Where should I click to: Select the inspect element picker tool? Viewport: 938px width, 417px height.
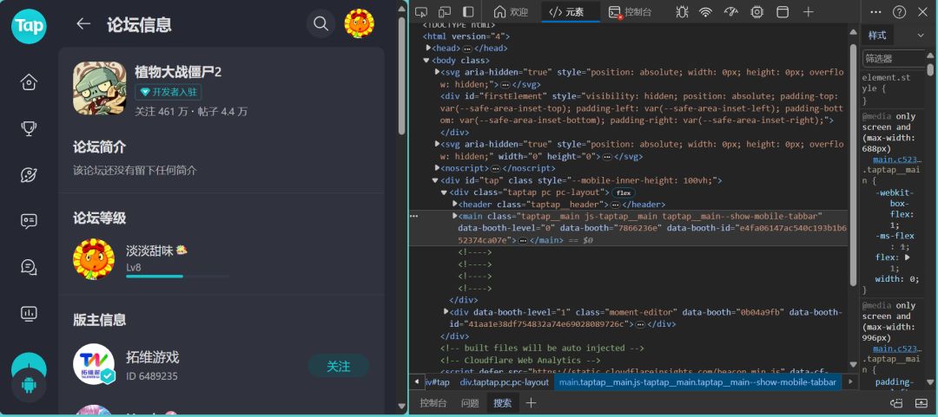[421, 12]
